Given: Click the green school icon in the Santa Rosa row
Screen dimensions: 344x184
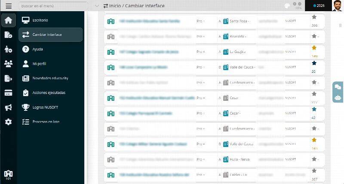Looking at the screenshot, I should click(x=111, y=21).
